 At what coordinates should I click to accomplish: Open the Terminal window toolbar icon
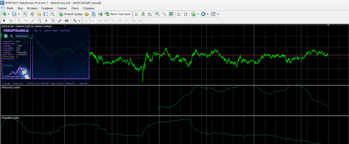coord(46,14)
